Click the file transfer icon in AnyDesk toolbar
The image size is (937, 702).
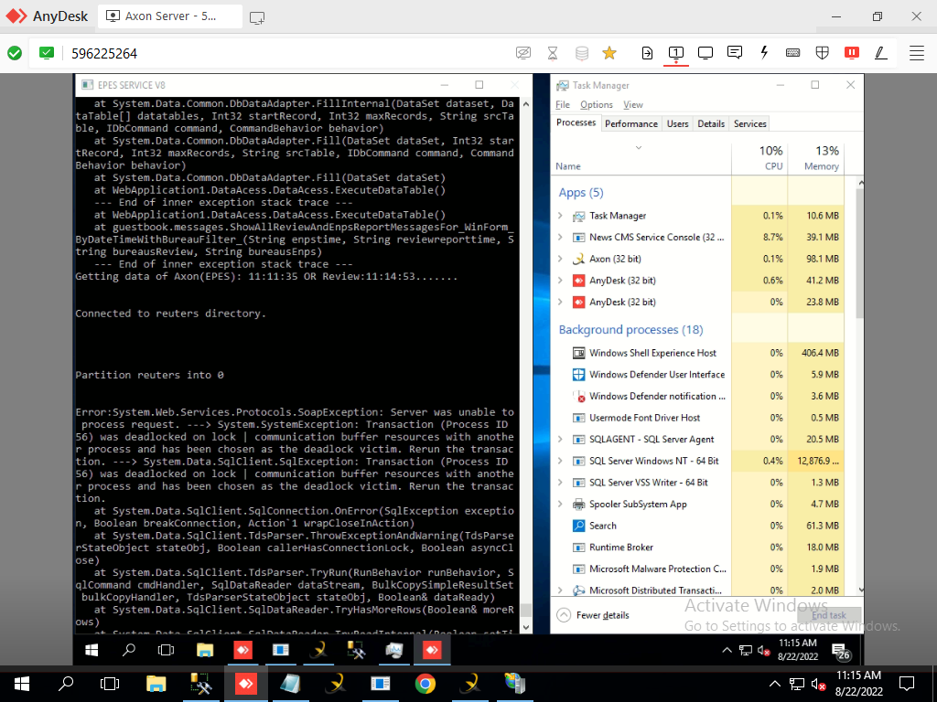647,53
